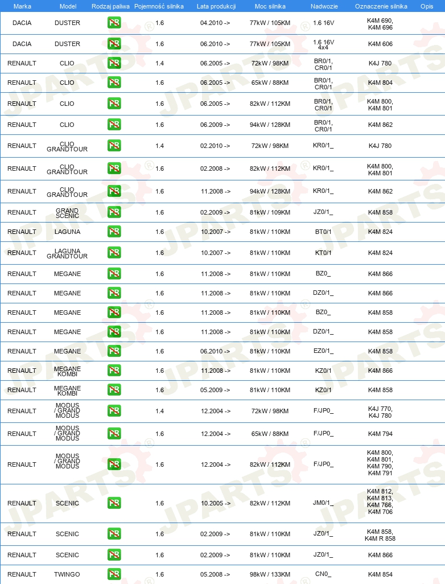Screen dimensions: 445x584
Task: Click the Opis column header
Action: click(x=427, y=6)
